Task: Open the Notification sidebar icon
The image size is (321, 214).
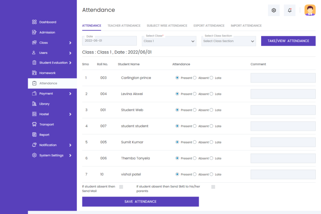Action: click(x=34, y=145)
